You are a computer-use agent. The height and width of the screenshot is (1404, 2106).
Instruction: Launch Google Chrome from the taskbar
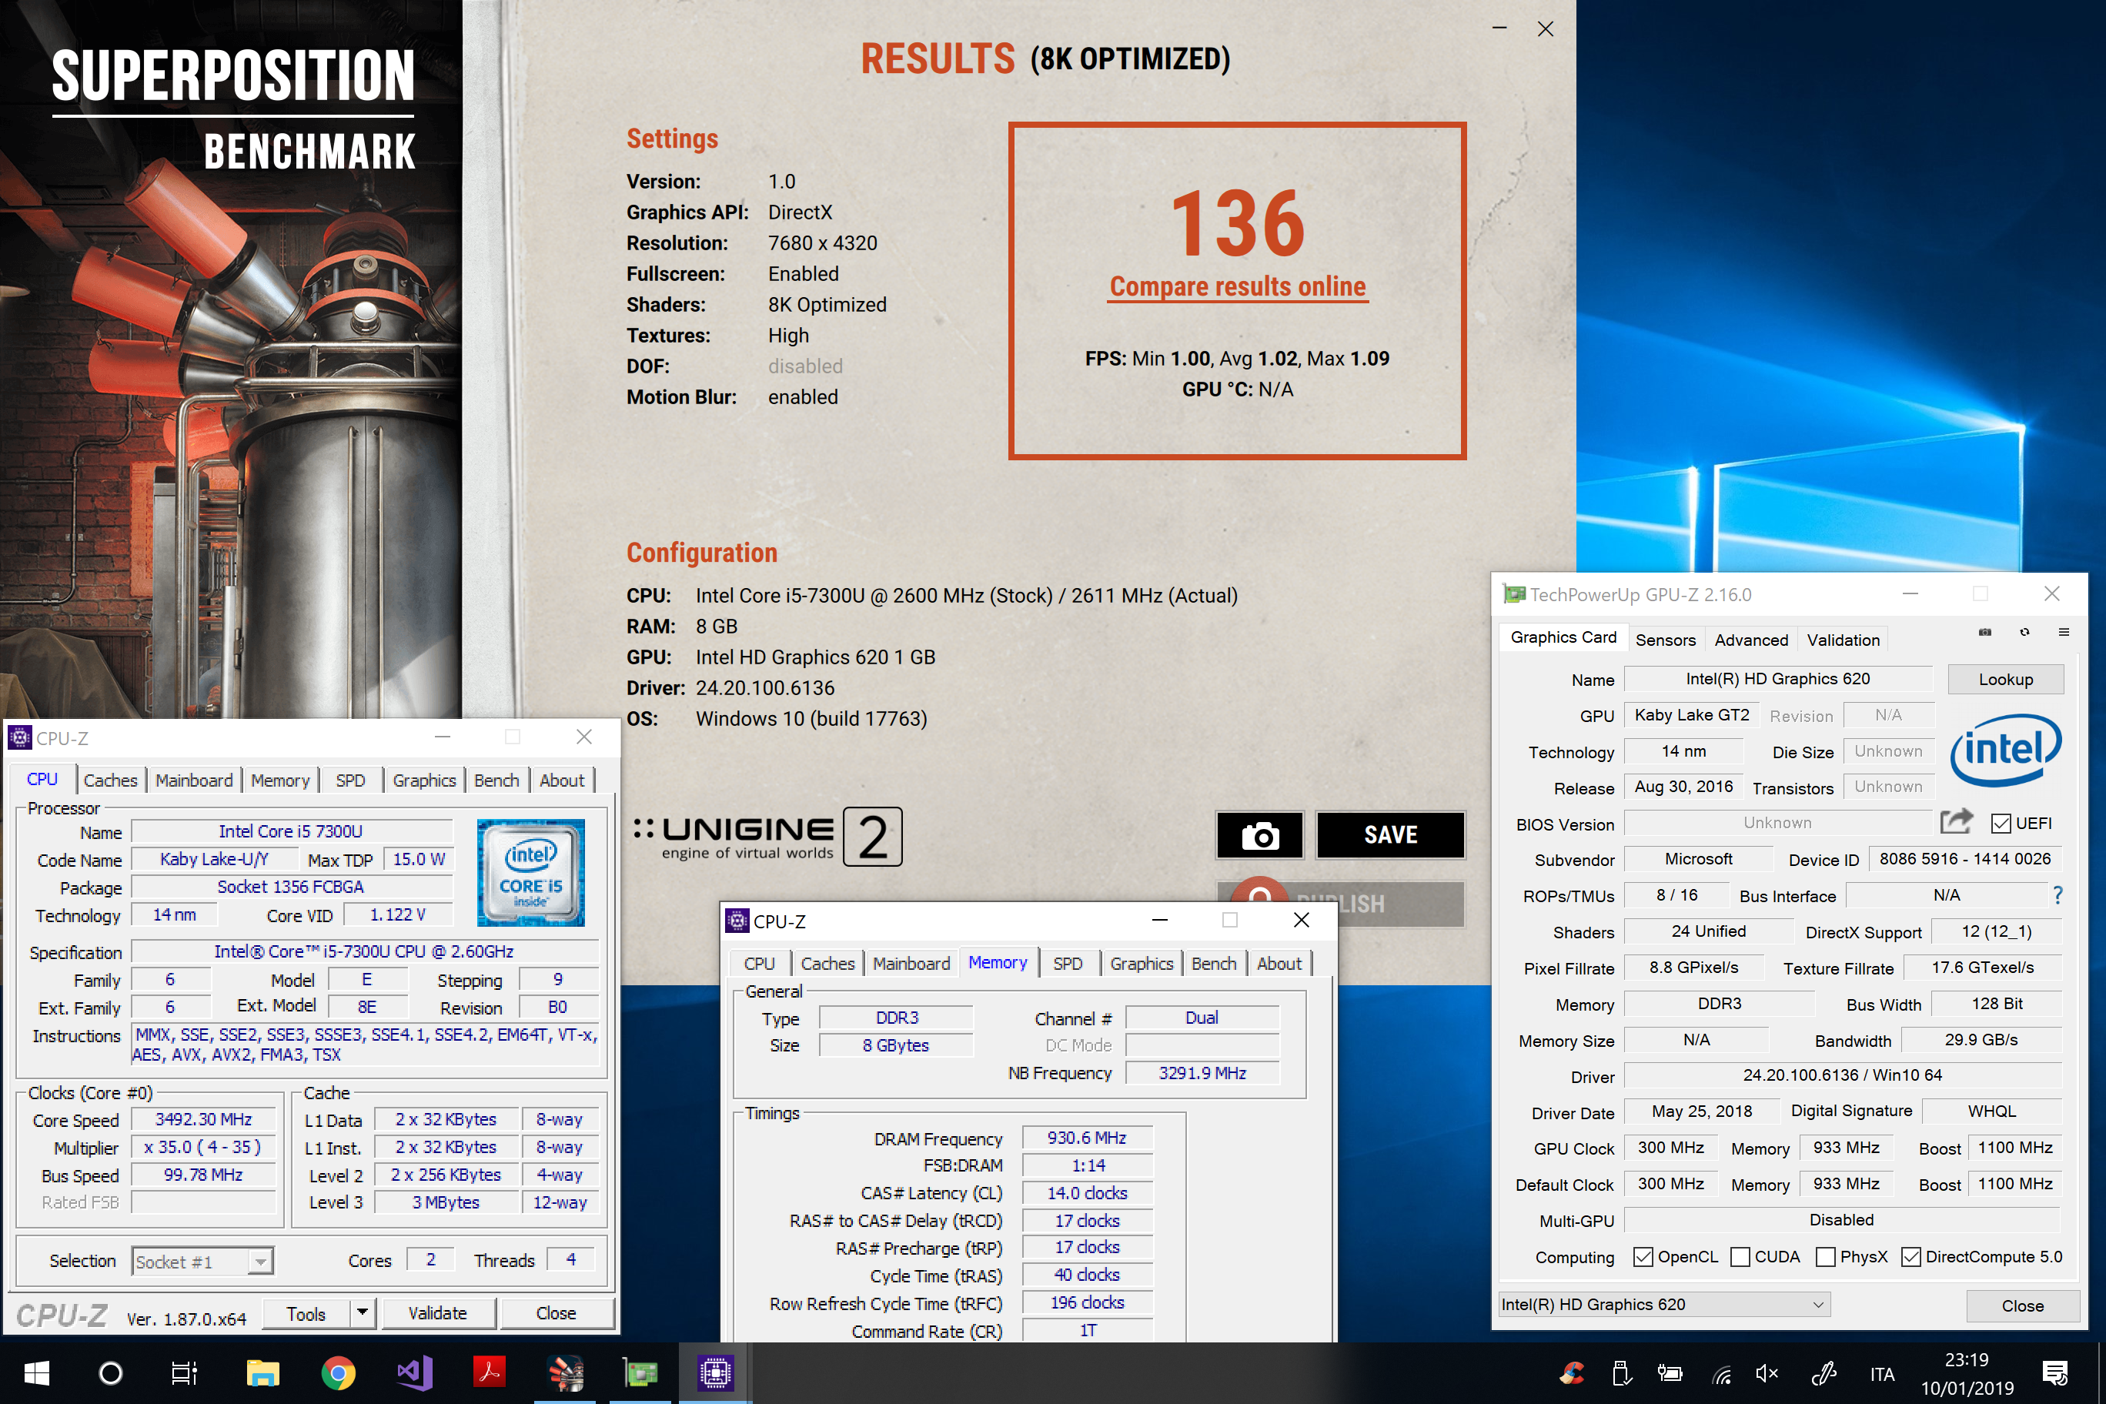click(339, 1372)
